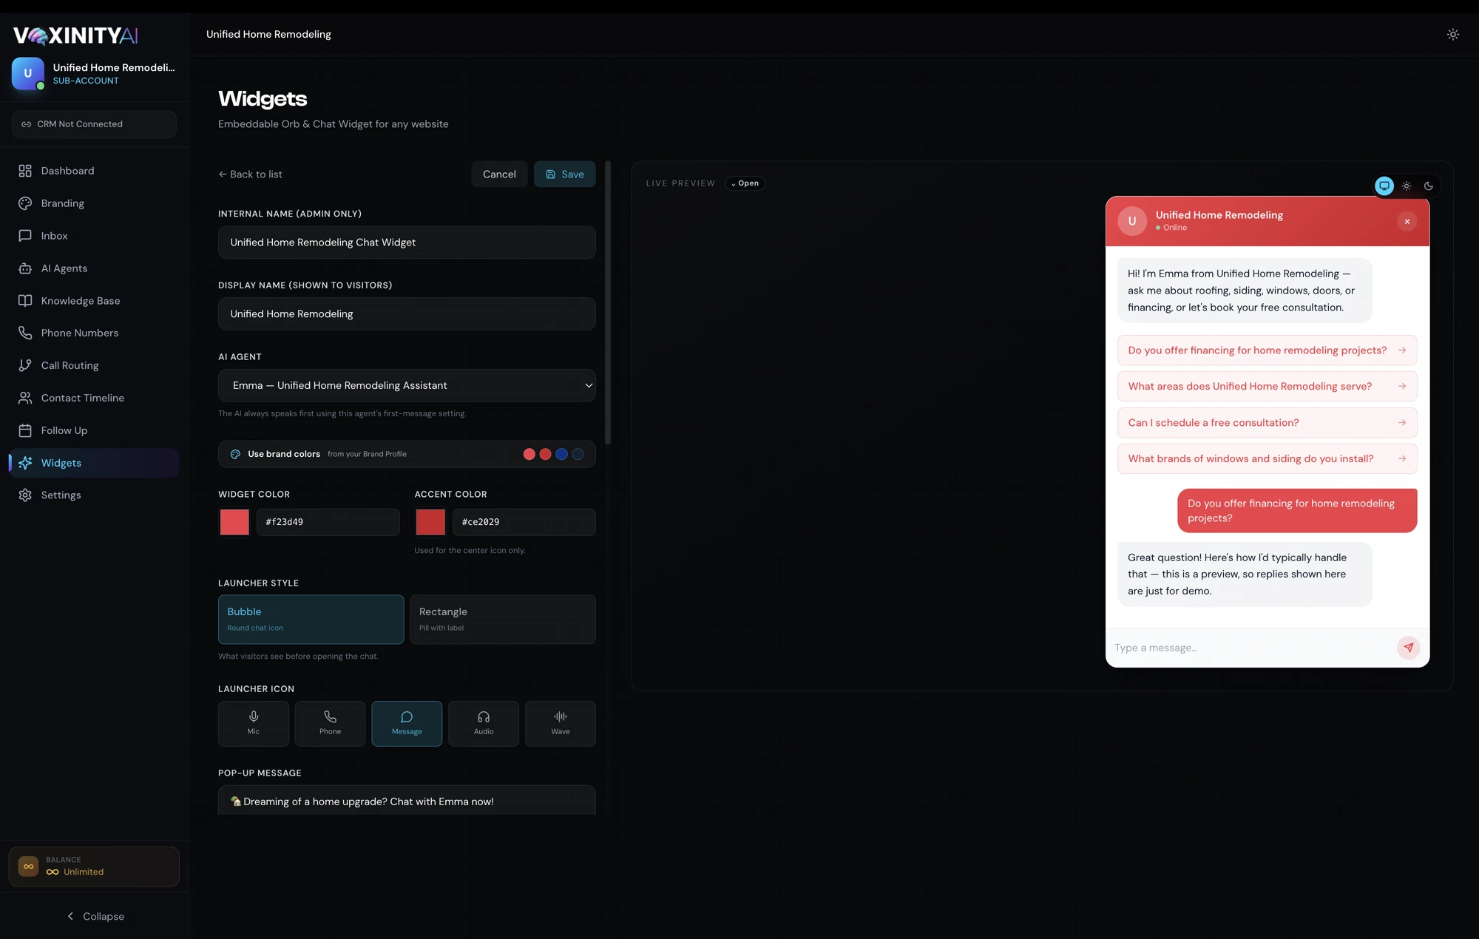Select the Bubble launcher style
The height and width of the screenshot is (939, 1479).
(311, 620)
